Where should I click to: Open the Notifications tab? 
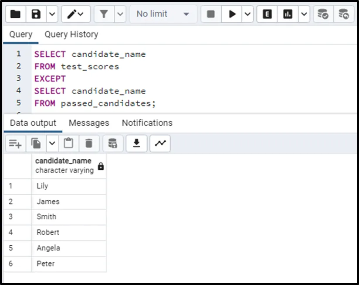[x=147, y=123]
